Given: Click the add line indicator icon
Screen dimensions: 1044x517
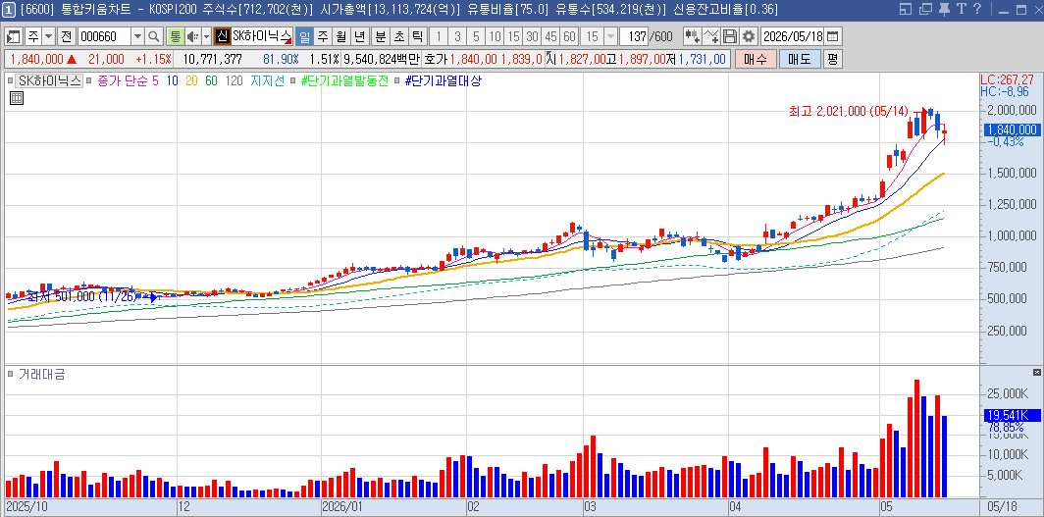Looking at the screenshot, I should (711, 36).
